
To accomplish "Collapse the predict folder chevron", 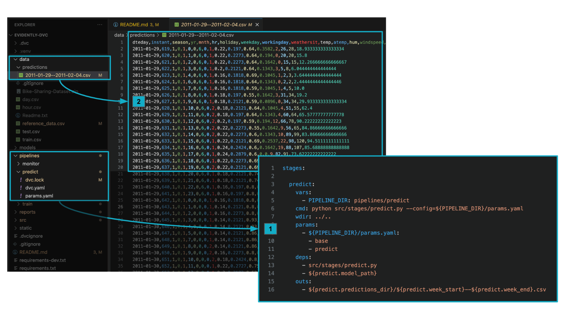I will (x=19, y=172).
